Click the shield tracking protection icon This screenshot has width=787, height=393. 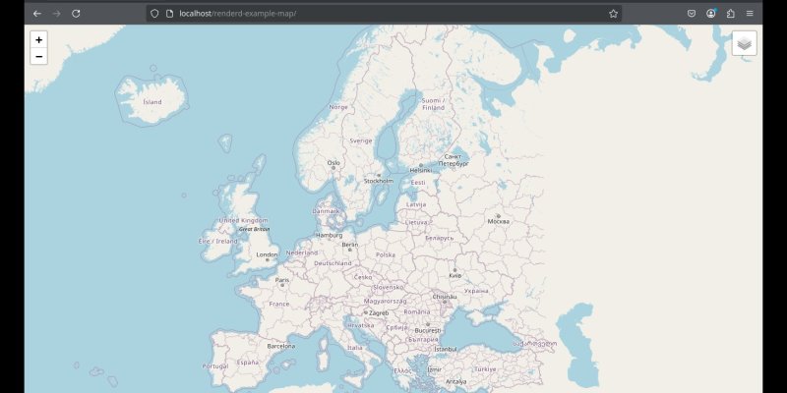tap(154, 14)
